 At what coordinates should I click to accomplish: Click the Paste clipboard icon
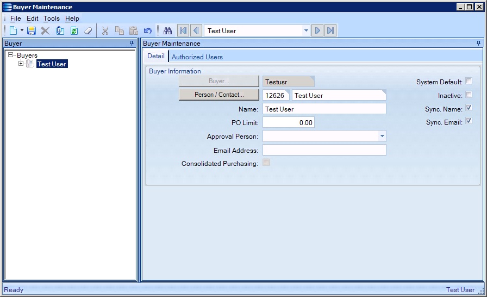pos(134,30)
